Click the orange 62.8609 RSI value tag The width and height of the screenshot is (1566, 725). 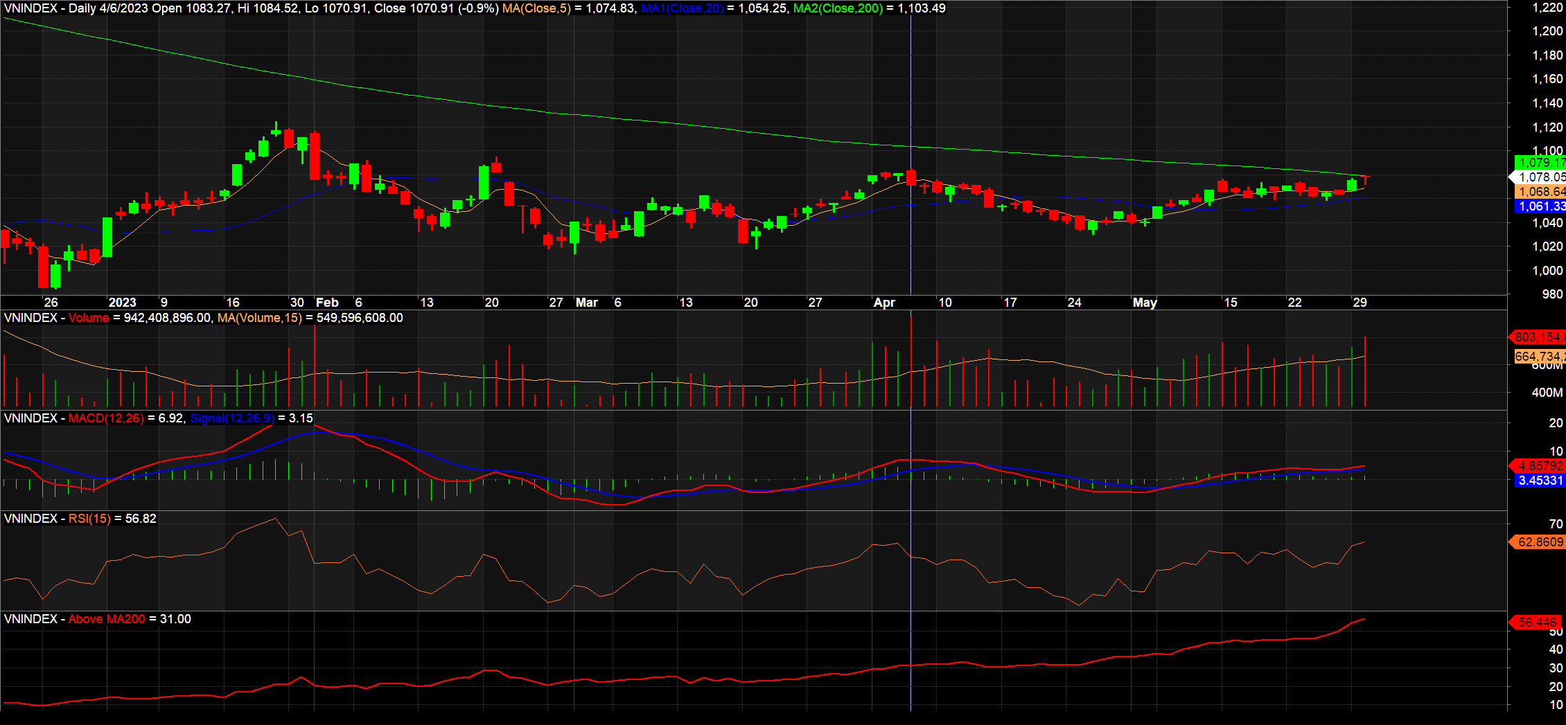[1540, 542]
